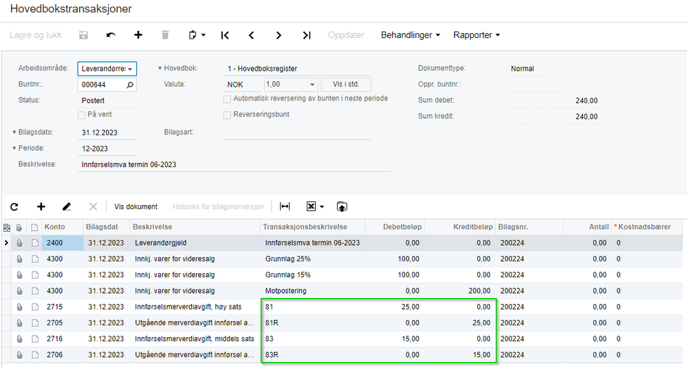Click the Leverandørgjeld description cell
This screenshot has height=368, width=687.
tap(195, 243)
